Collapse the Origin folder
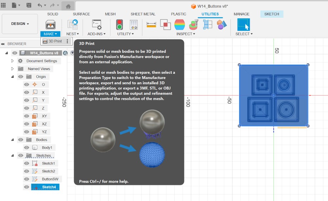This screenshot has height=201, width=328. (x=12, y=77)
